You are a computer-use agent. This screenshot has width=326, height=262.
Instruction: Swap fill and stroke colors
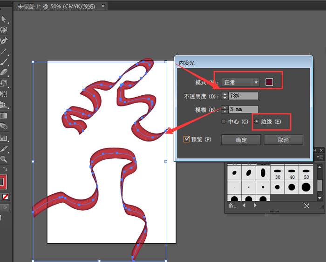click(x=5, y=169)
